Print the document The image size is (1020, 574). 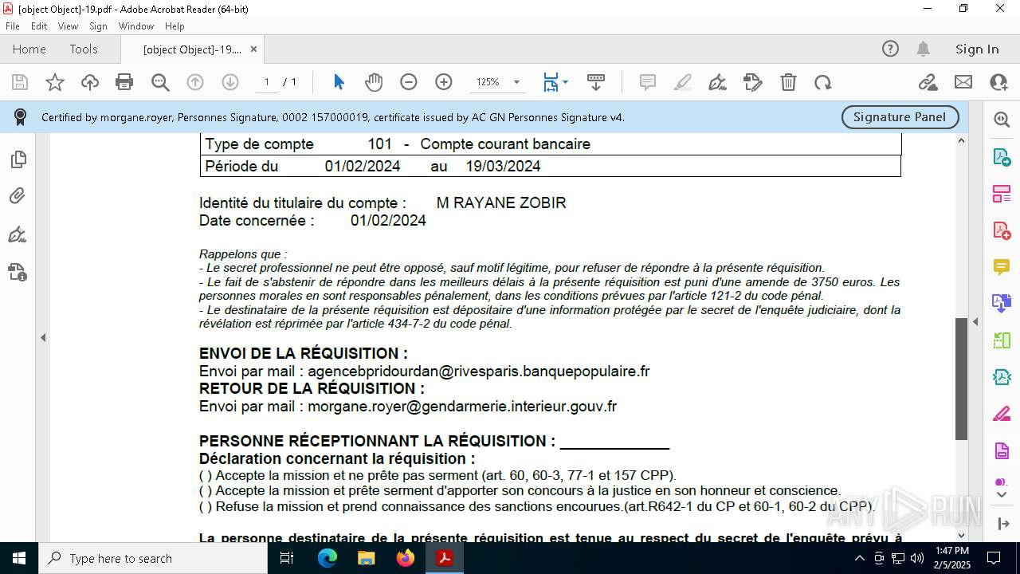[x=124, y=82]
